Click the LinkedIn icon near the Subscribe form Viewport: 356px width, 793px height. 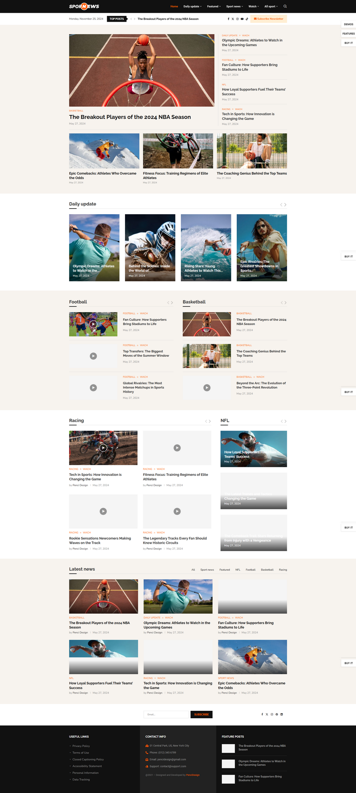pyautogui.click(x=282, y=714)
